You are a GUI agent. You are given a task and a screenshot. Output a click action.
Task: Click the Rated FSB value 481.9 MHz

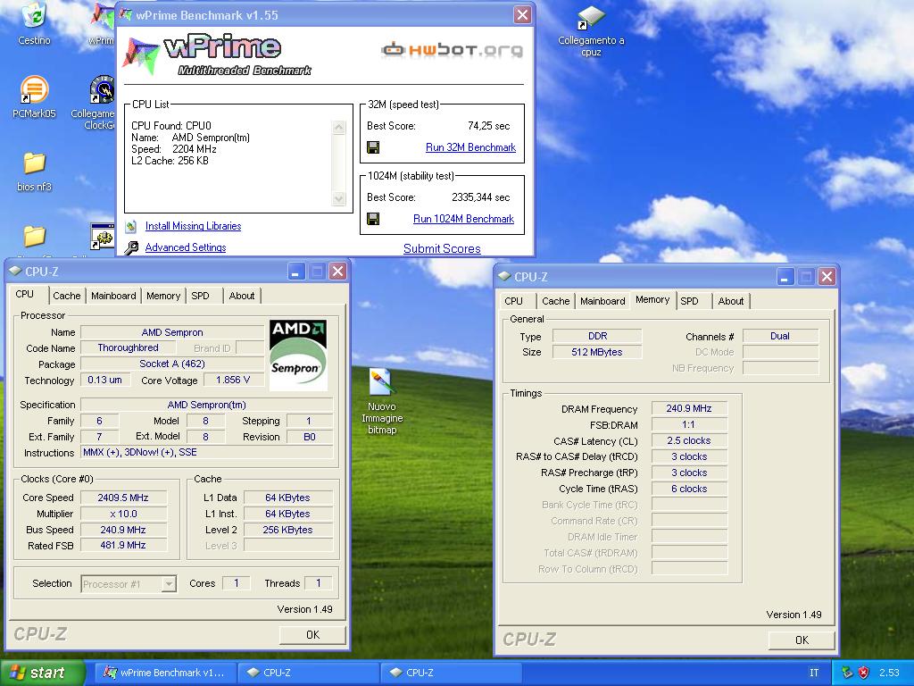(123, 545)
